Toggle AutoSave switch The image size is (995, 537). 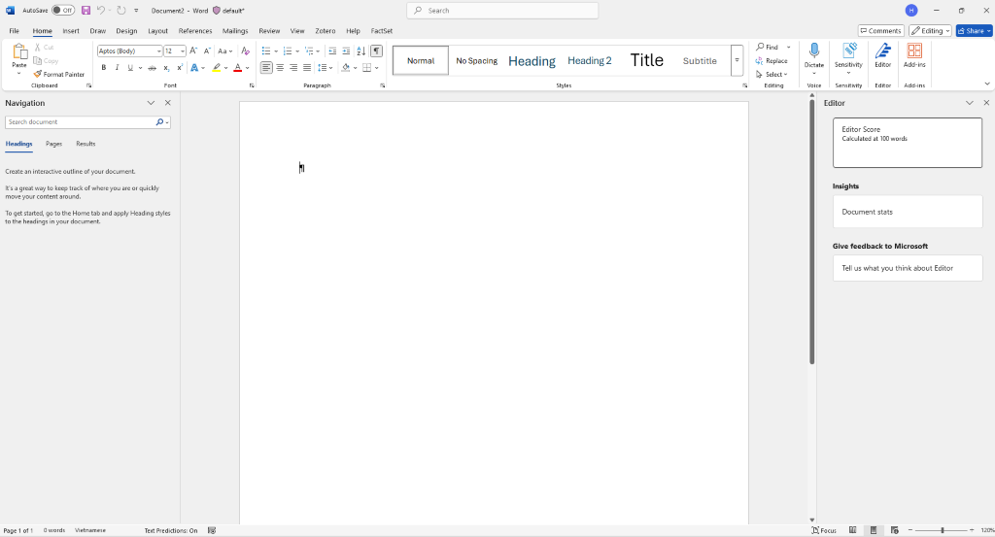[x=63, y=10]
